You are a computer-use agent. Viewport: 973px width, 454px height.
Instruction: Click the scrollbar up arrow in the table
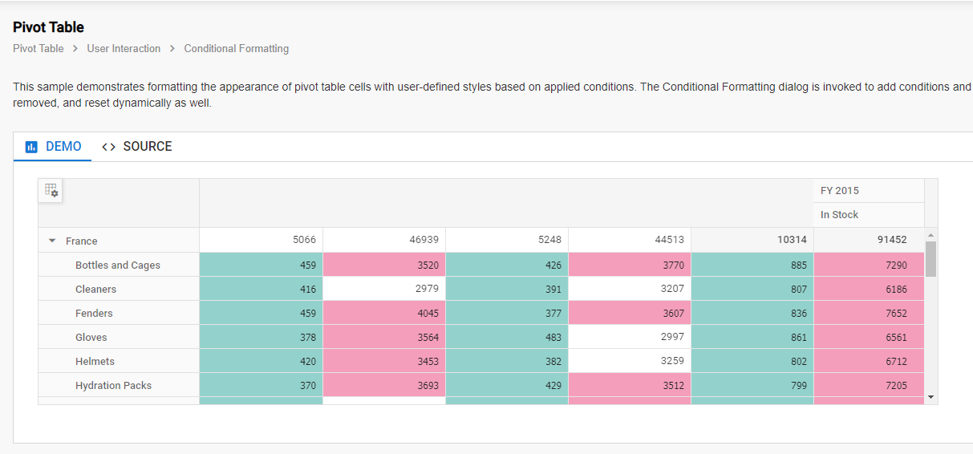(x=930, y=235)
